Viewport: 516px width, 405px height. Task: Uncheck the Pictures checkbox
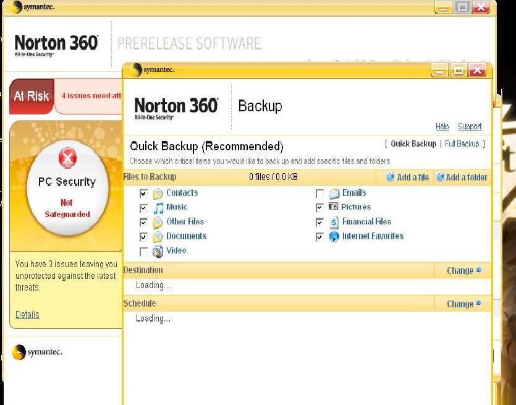point(319,207)
